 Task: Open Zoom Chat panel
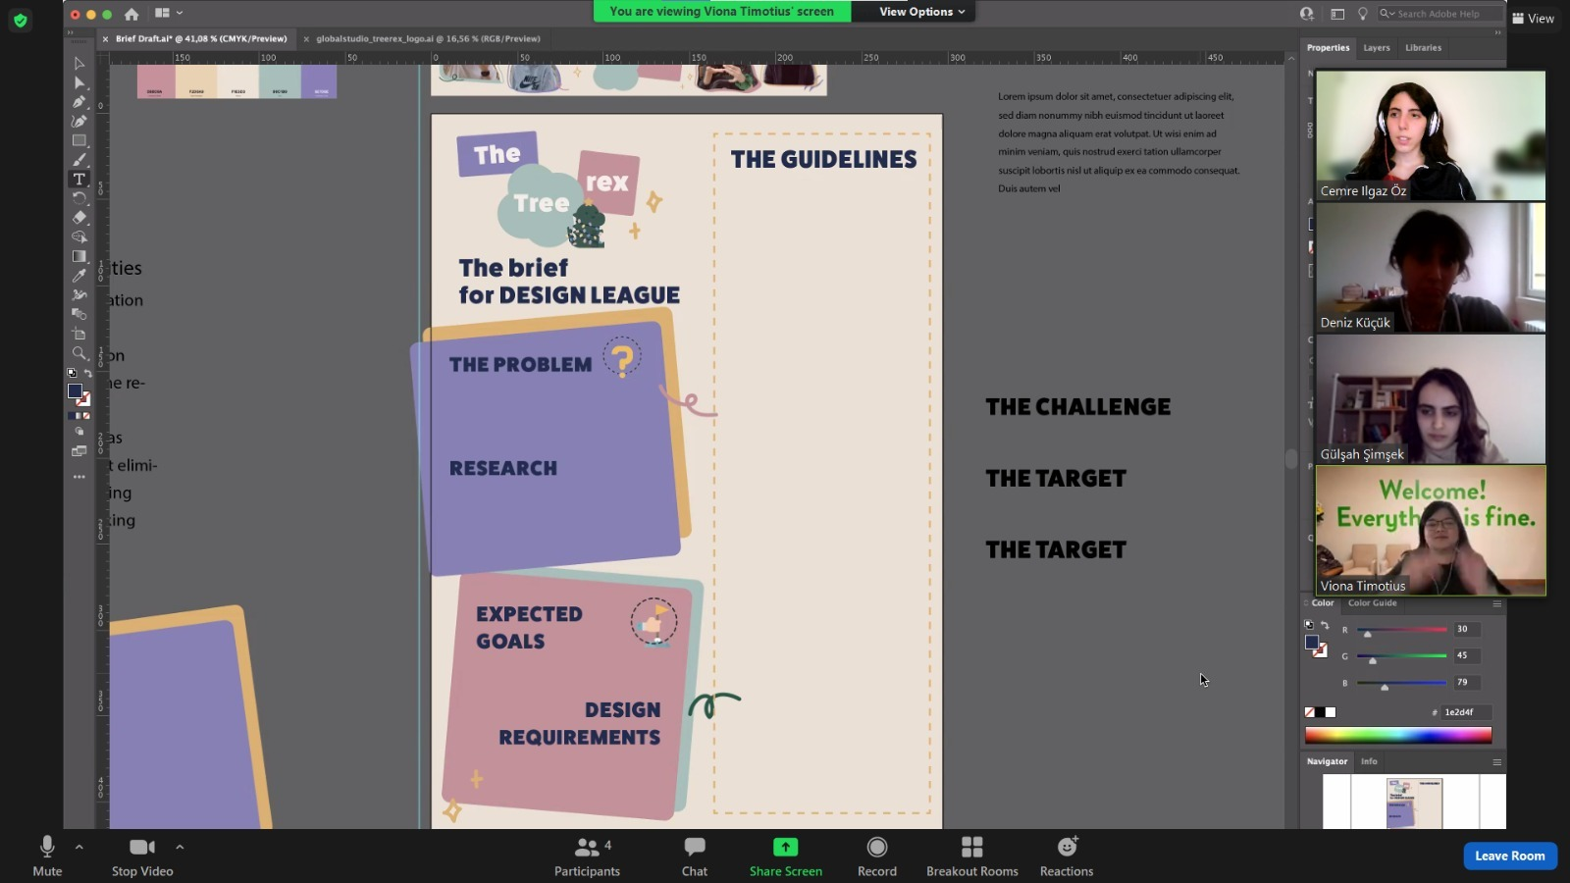click(x=695, y=856)
